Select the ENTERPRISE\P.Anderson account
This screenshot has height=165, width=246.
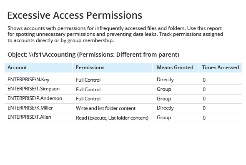point(35,98)
